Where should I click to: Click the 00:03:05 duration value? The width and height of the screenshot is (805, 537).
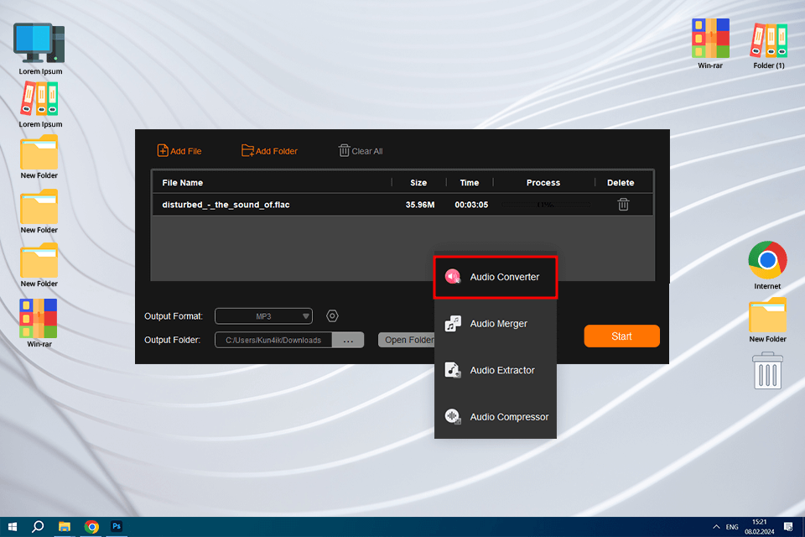click(x=471, y=205)
